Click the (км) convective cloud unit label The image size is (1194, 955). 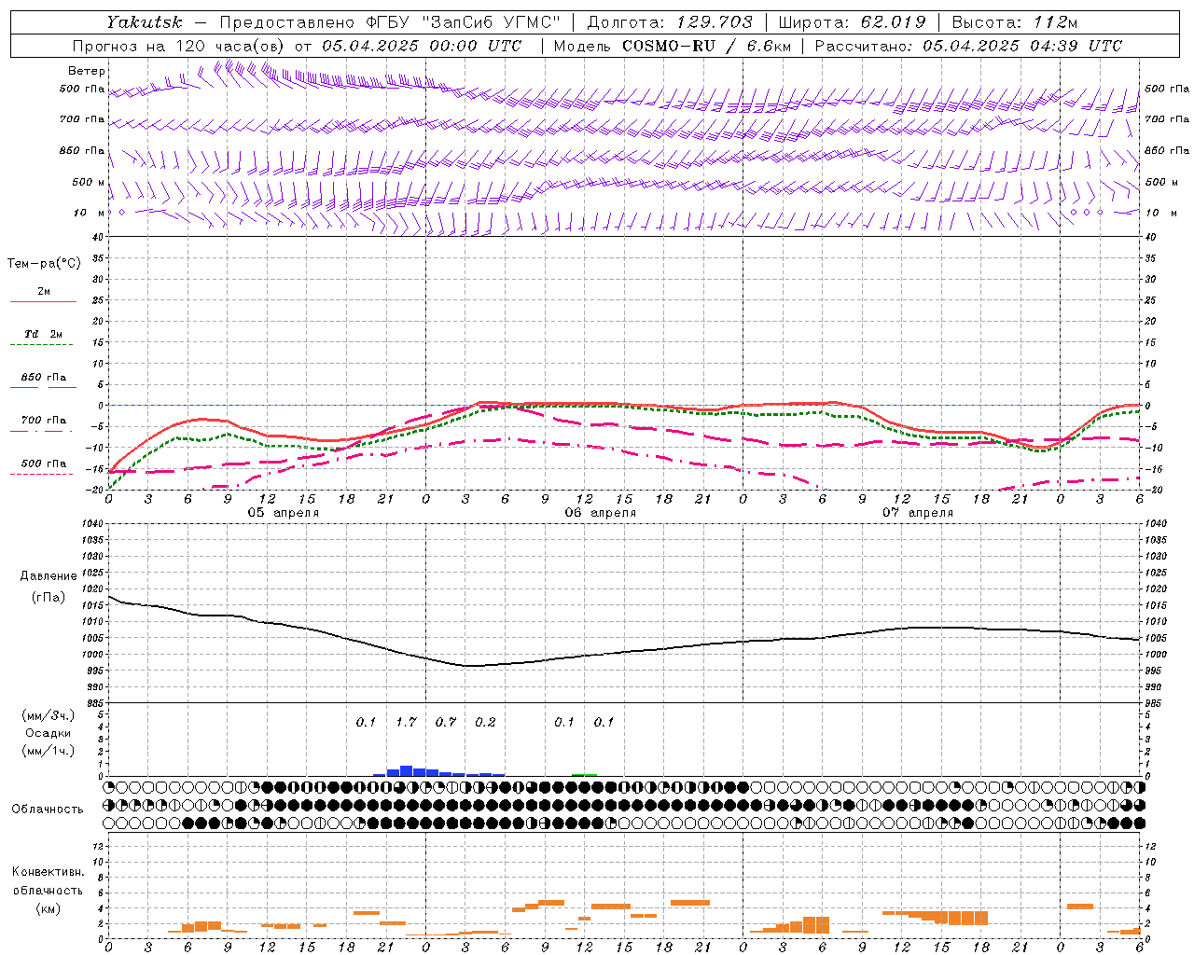point(48,908)
